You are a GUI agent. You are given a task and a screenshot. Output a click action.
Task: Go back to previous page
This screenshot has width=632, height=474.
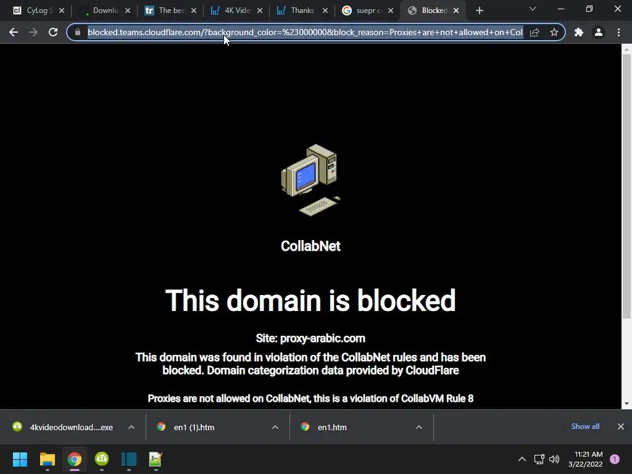[x=14, y=32]
